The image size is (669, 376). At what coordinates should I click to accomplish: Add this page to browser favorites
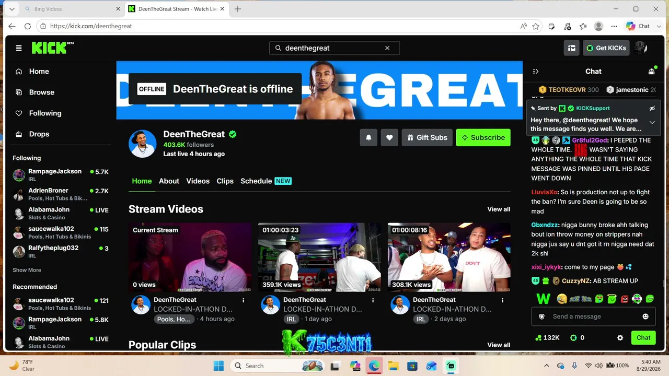[x=536, y=26]
